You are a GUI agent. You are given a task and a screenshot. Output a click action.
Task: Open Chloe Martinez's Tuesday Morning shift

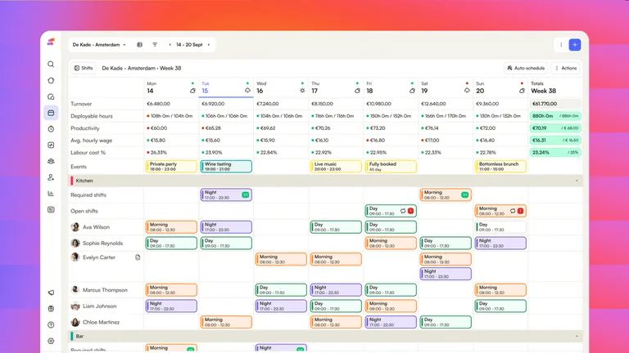point(226,322)
